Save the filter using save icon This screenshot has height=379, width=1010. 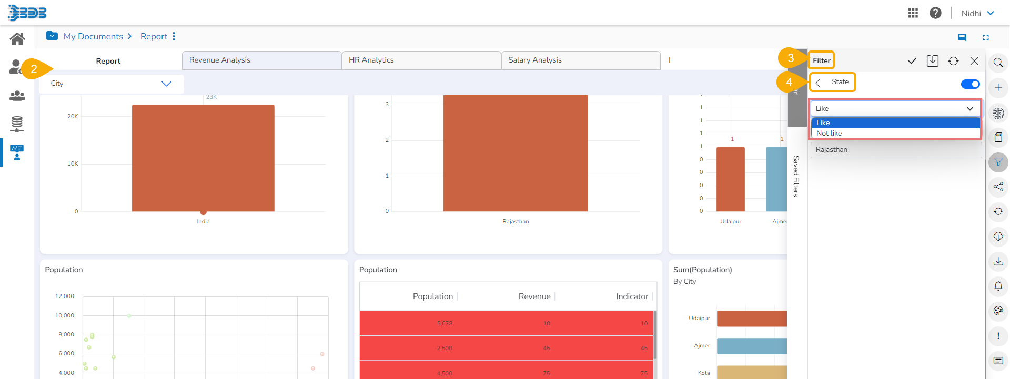pos(933,61)
